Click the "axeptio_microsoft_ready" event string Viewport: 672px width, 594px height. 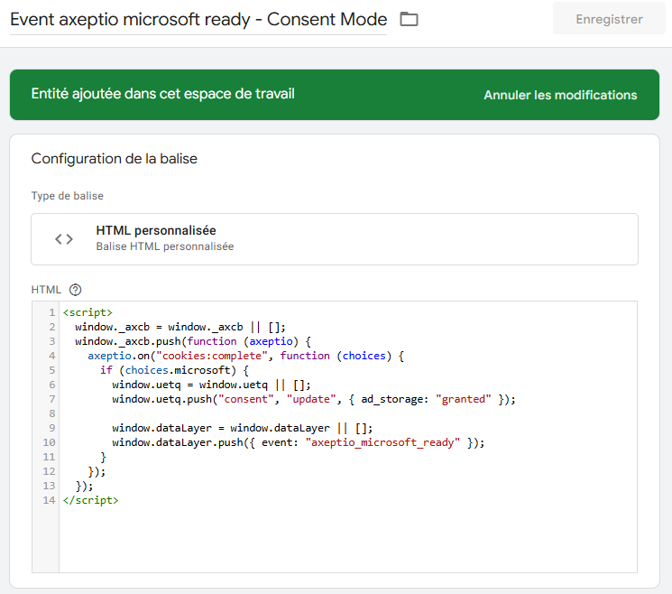[382, 442]
